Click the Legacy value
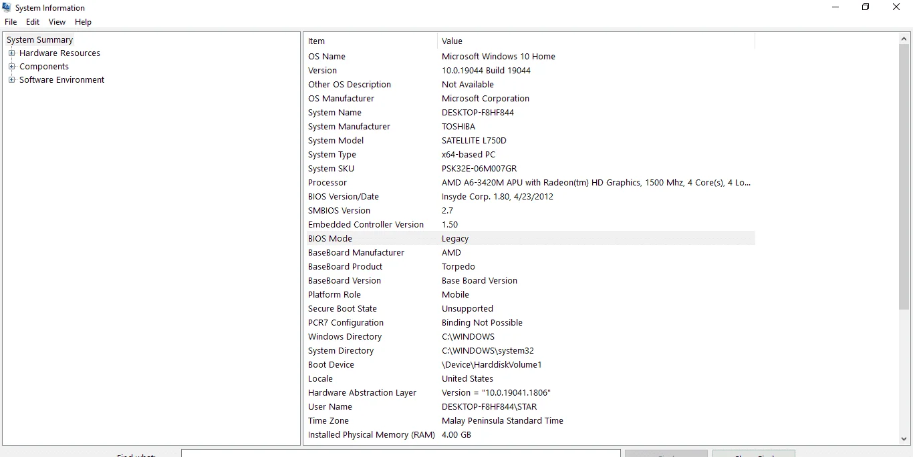 (x=455, y=239)
